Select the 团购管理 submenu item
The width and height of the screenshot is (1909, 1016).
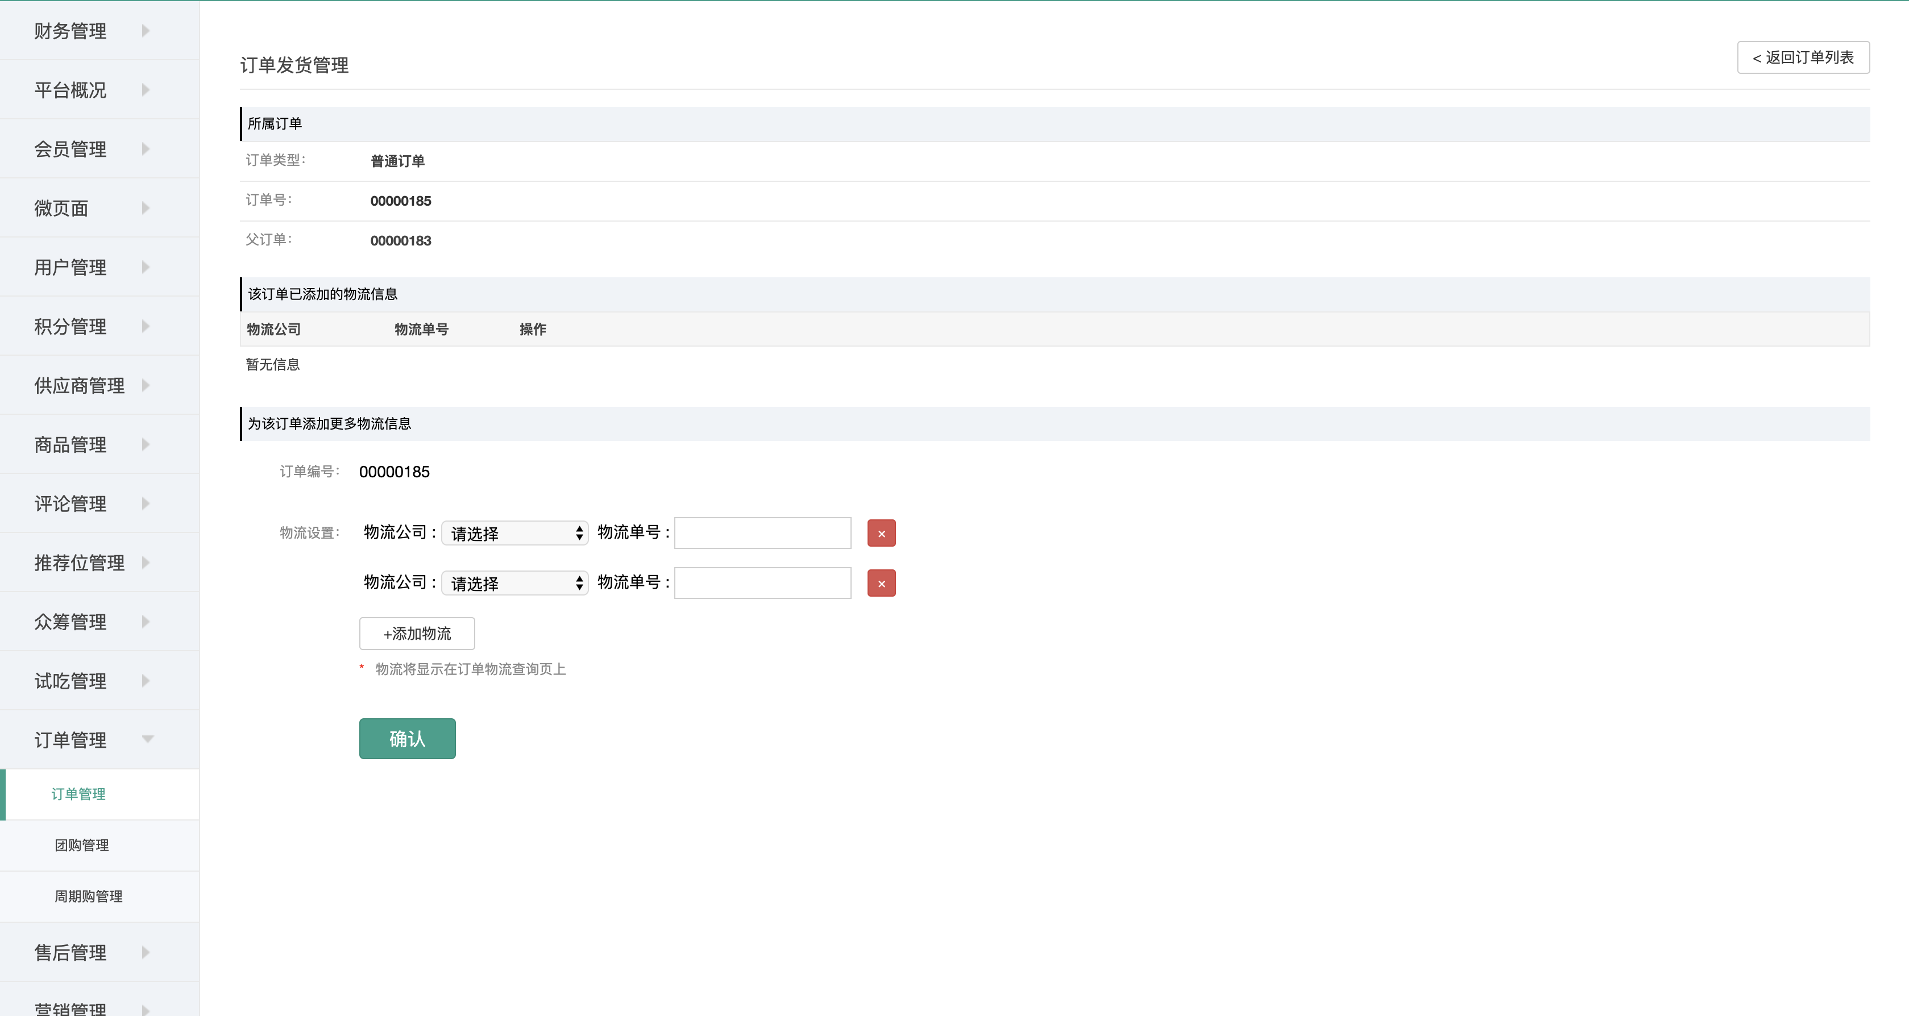click(x=99, y=846)
